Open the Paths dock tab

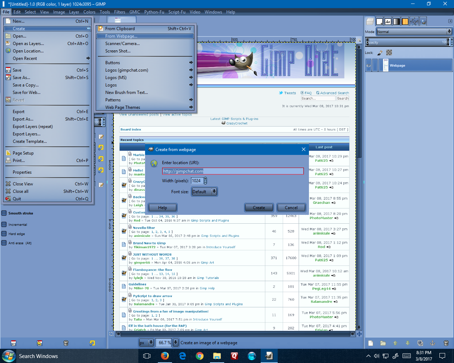tap(414, 22)
